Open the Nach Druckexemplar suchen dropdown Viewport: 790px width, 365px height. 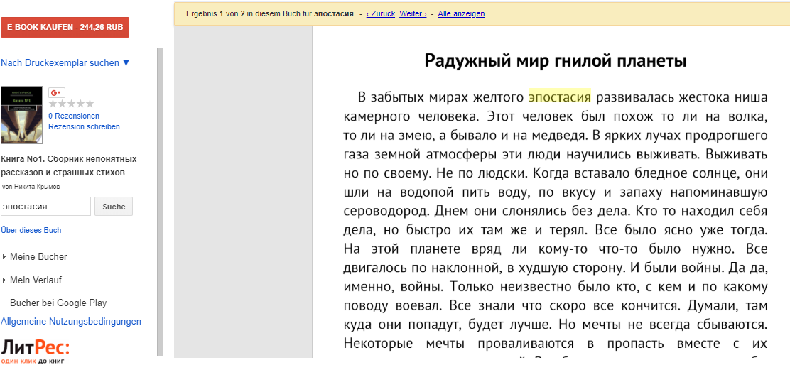65,62
